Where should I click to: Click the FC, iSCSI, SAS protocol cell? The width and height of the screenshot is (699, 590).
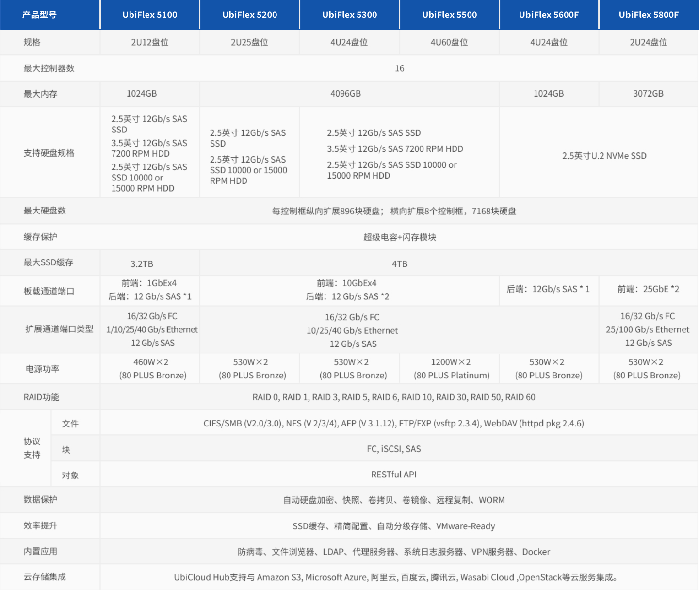(393, 449)
